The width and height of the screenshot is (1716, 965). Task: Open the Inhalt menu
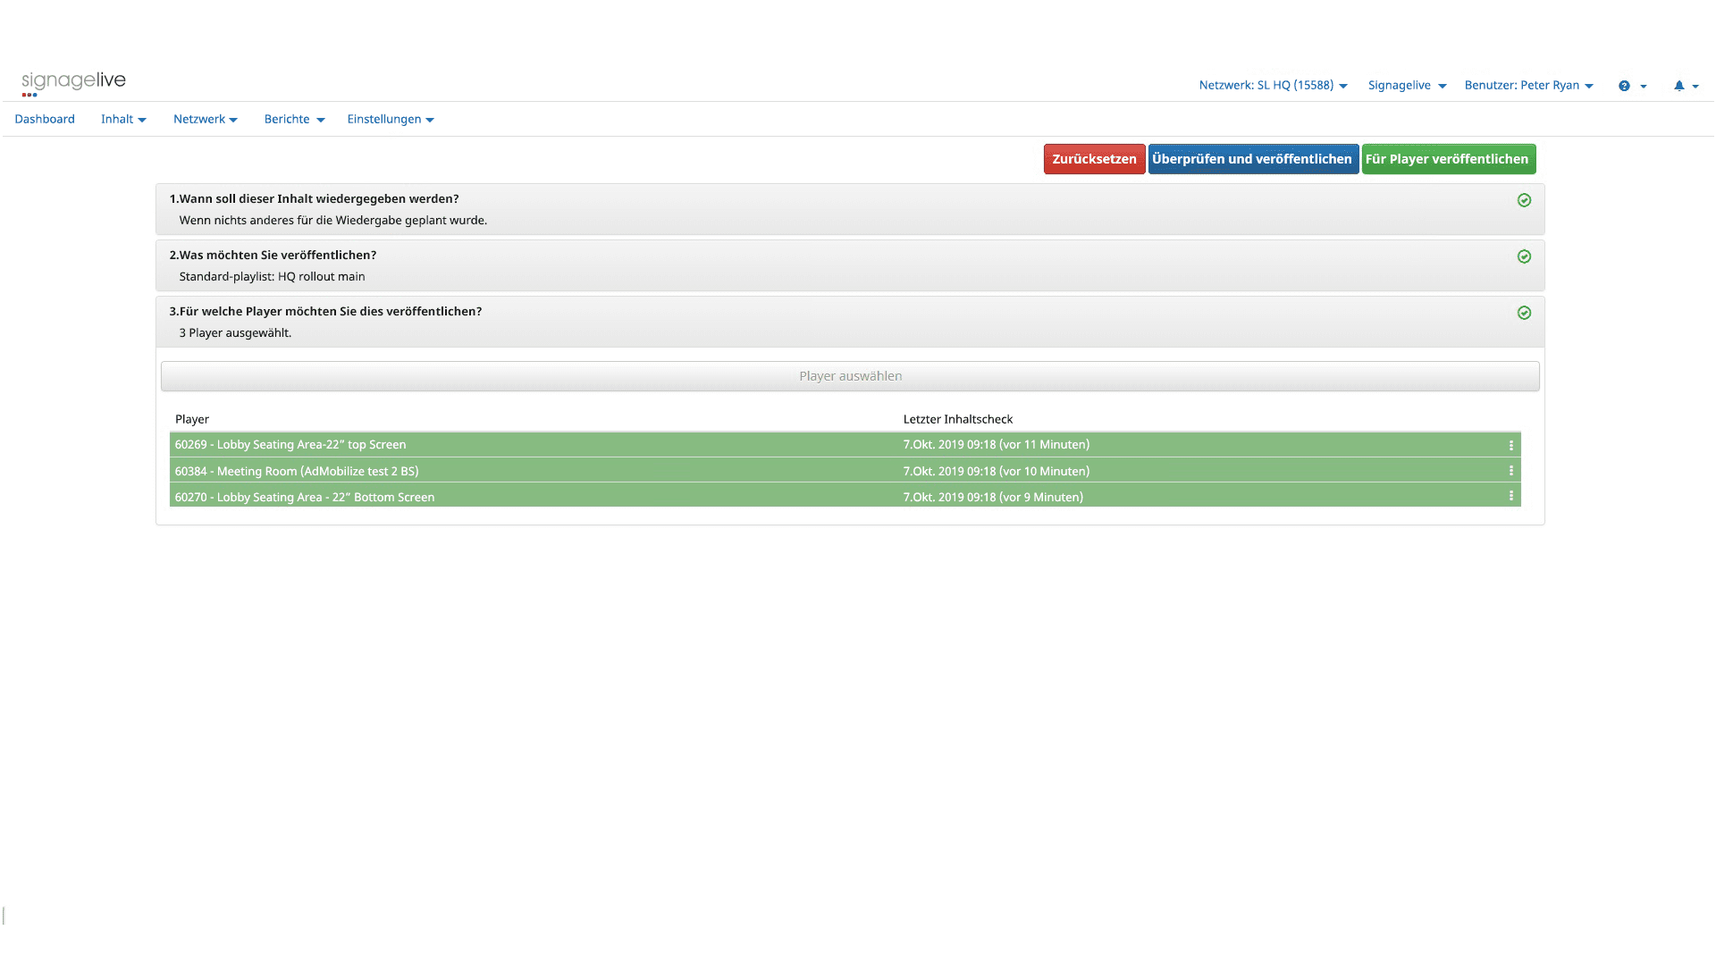tap(122, 119)
